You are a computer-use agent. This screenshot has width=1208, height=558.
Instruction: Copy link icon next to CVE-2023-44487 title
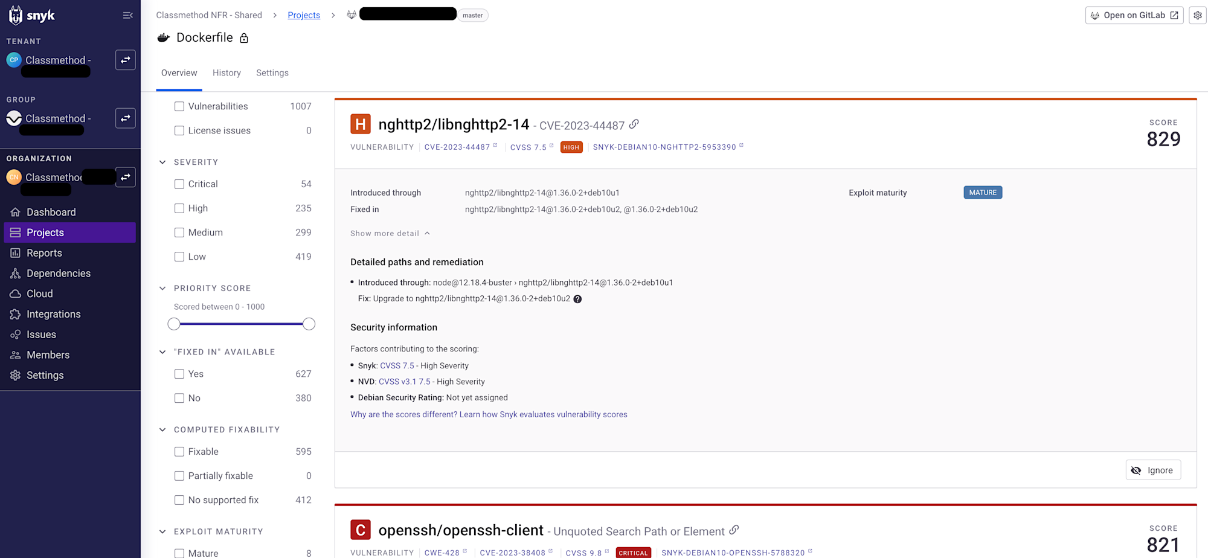634,124
